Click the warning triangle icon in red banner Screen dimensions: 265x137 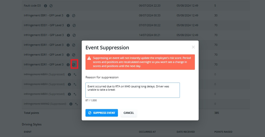89,58
